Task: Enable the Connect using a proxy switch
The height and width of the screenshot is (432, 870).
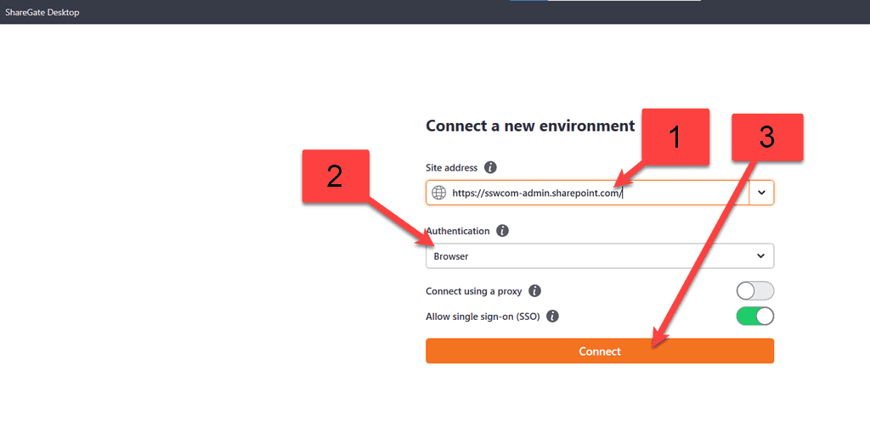Action: coord(754,291)
